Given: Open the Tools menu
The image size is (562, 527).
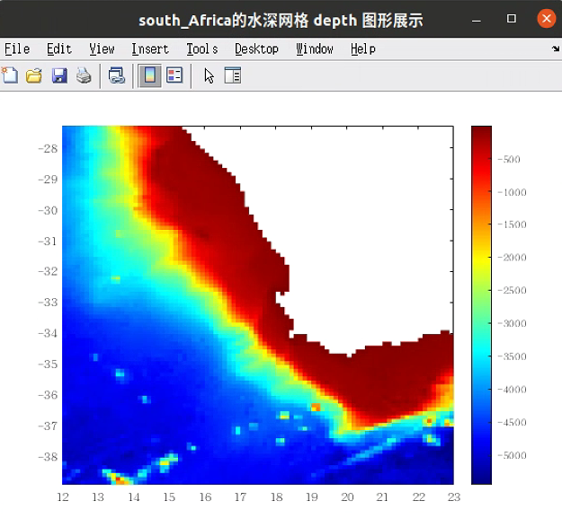Looking at the screenshot, I should click(x=202, y=49).
